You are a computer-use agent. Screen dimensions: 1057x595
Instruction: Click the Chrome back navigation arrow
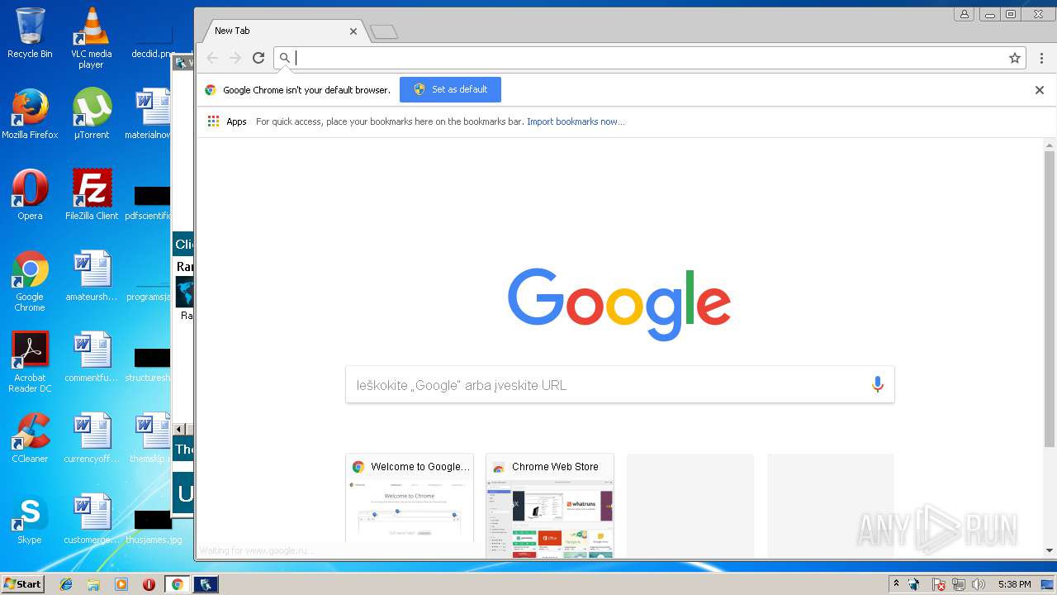[212, 58]
